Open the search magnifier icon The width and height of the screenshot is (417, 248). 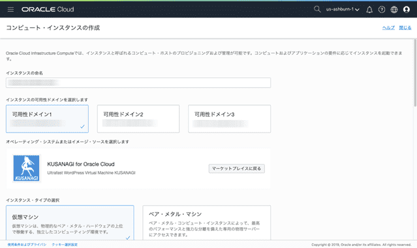tap(317, 9)
